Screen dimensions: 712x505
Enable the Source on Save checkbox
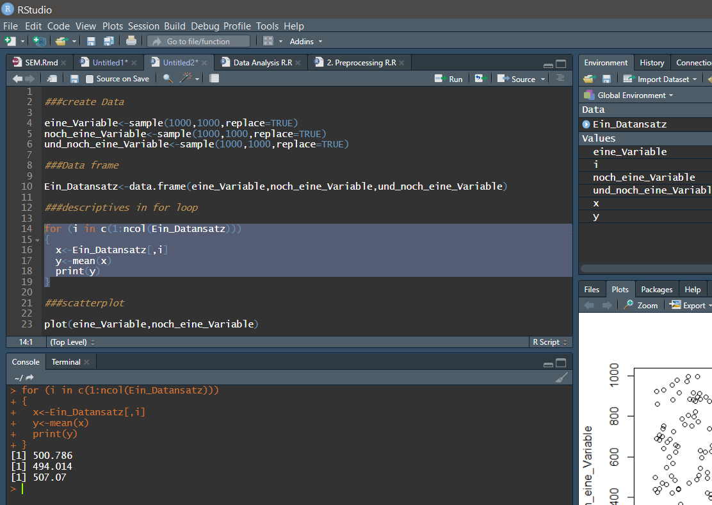coord(90,79)
